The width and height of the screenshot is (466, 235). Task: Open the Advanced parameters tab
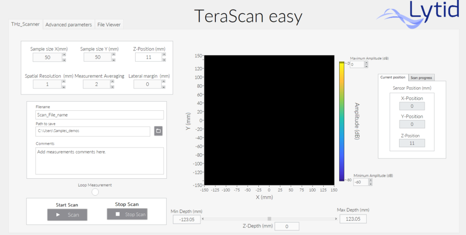coord(69,25)
